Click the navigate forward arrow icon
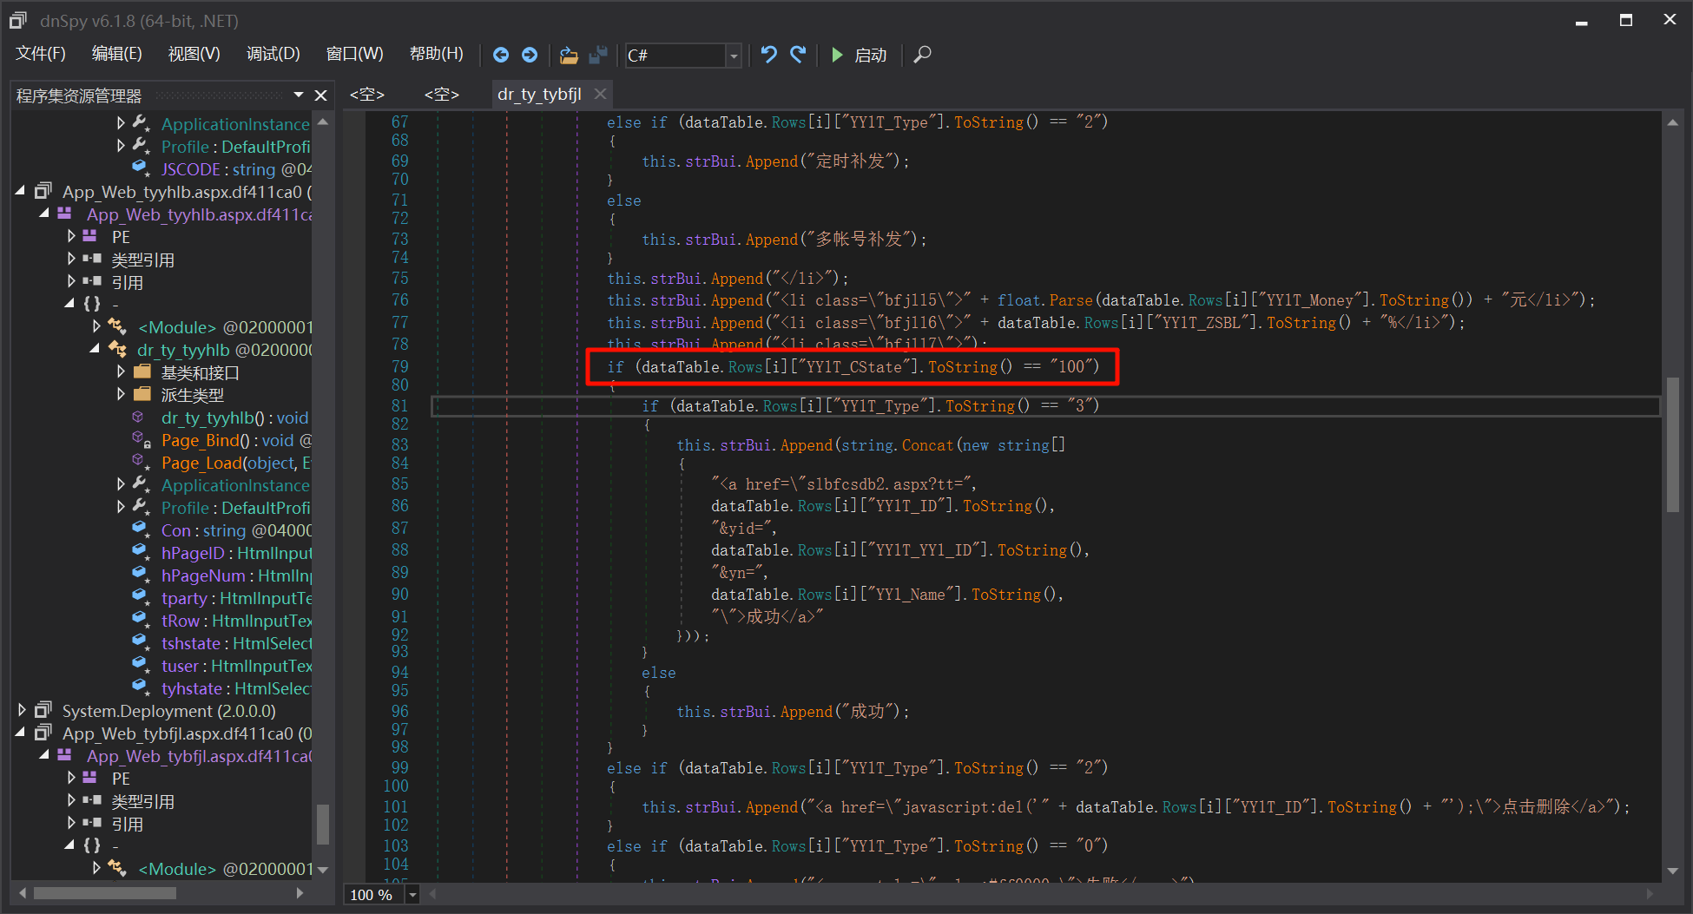Screen dimensions: 1693x914 point(530,55)
